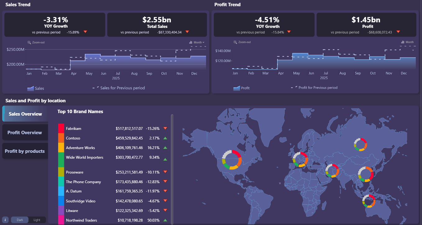Click the red down arrow beside -15.89%
The width and height of the screenshot is (422, 225).
coord(85,32)
